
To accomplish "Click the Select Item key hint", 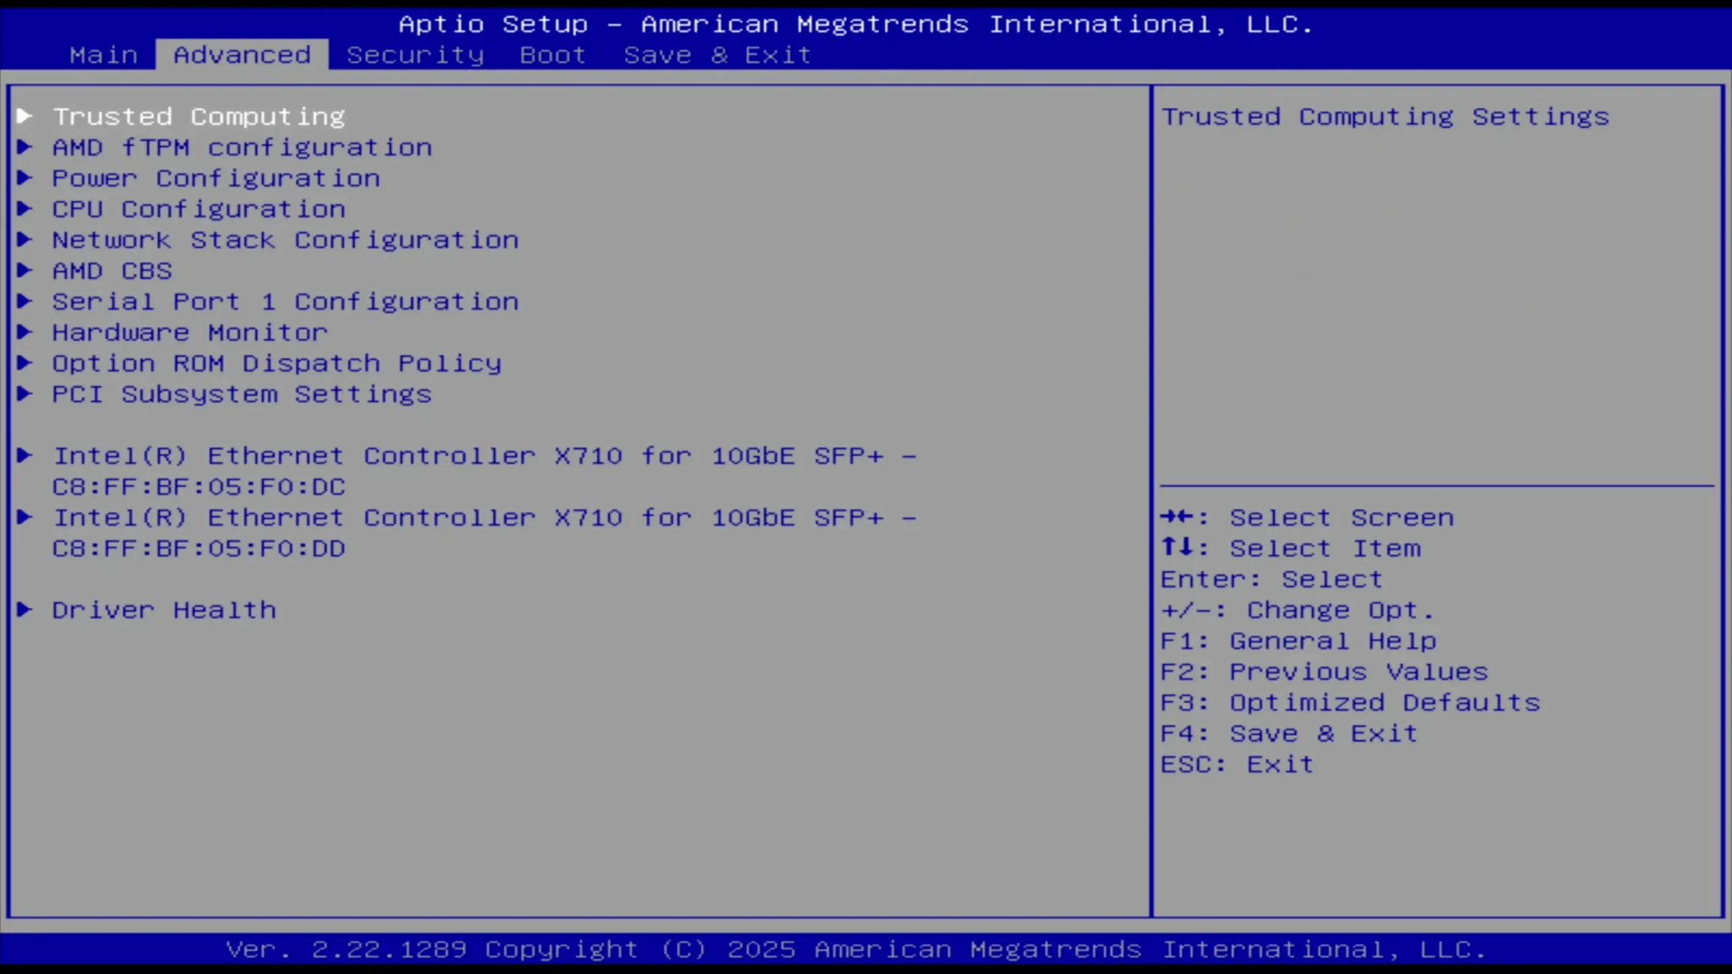I will 1291,549.
